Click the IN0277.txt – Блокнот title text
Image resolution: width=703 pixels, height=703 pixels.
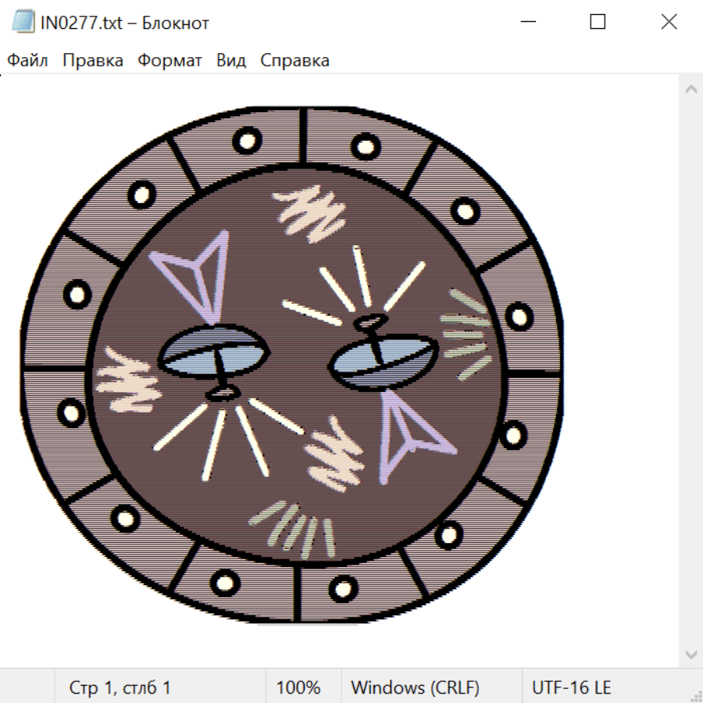pos(125,23)
